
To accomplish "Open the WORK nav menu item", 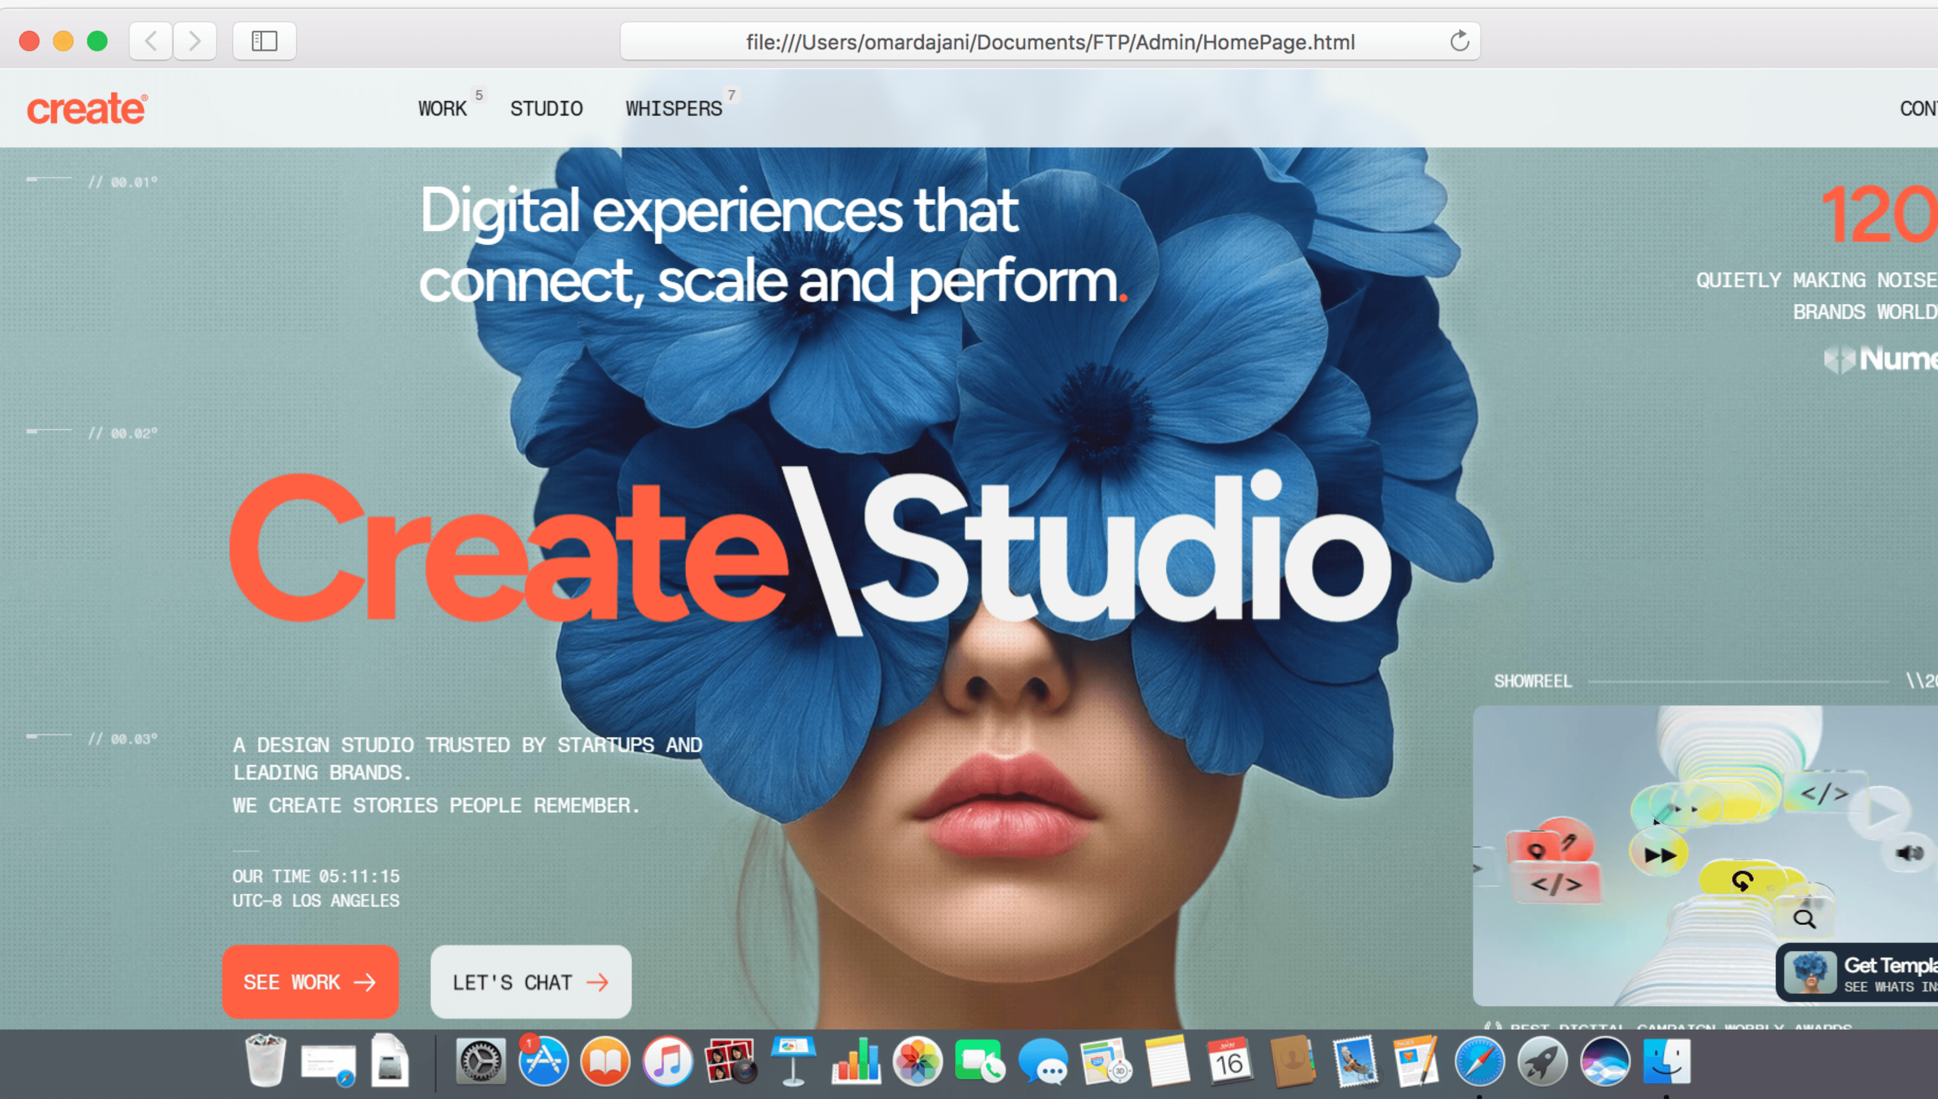I will coord(442,108).
